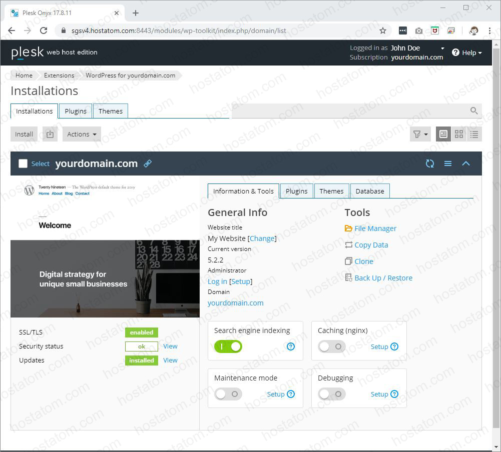This screenshot has height=452, width=501.
Task: Click the Change link next to My Website
Action: click(x=262, y=238)
